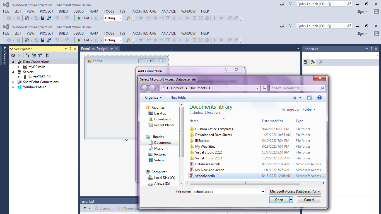This screenshot has width=381, height=214.
Task: Select myDB.mdb connection in Server Explorer
Action: coord(37,67)
